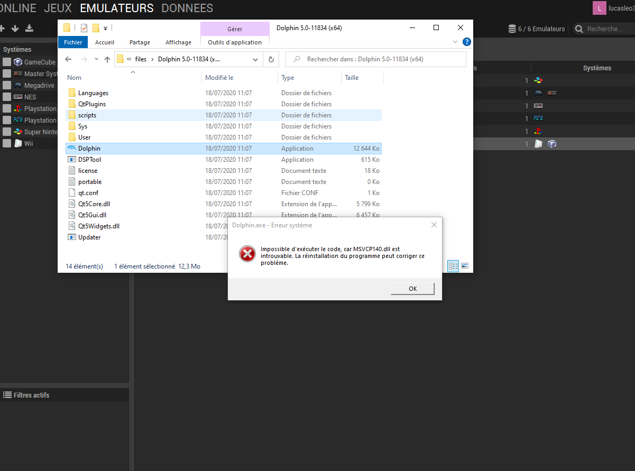Tick checkbox beside PS2 logo row
This screenshot has width=635, height=471.
pos(6,120)
